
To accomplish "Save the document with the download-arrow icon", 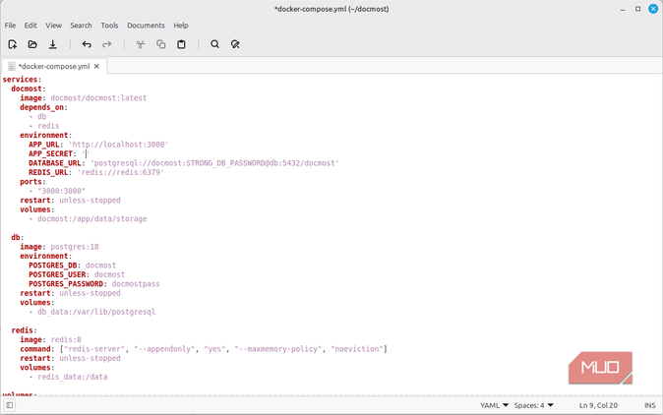I will pos(53,44).
